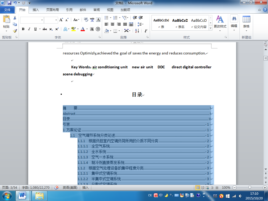Viewport: 268px width, 201px height.
Task: Open the 文件 File tab
Action: click(x=7, y=10)
